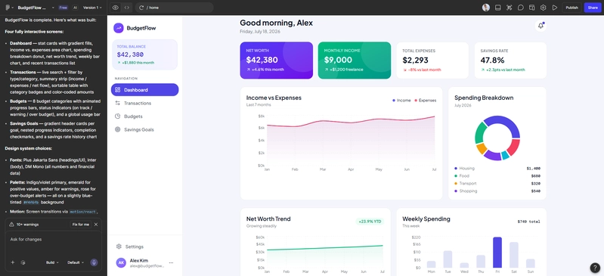Viewport: 604px width, 276px height.
Task: Open notifications bell icon
Action: pos(541,26)
